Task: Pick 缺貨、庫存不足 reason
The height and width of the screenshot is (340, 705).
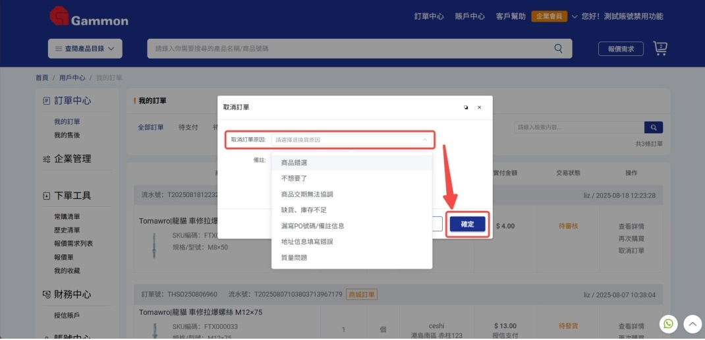Action: [304, 210]
